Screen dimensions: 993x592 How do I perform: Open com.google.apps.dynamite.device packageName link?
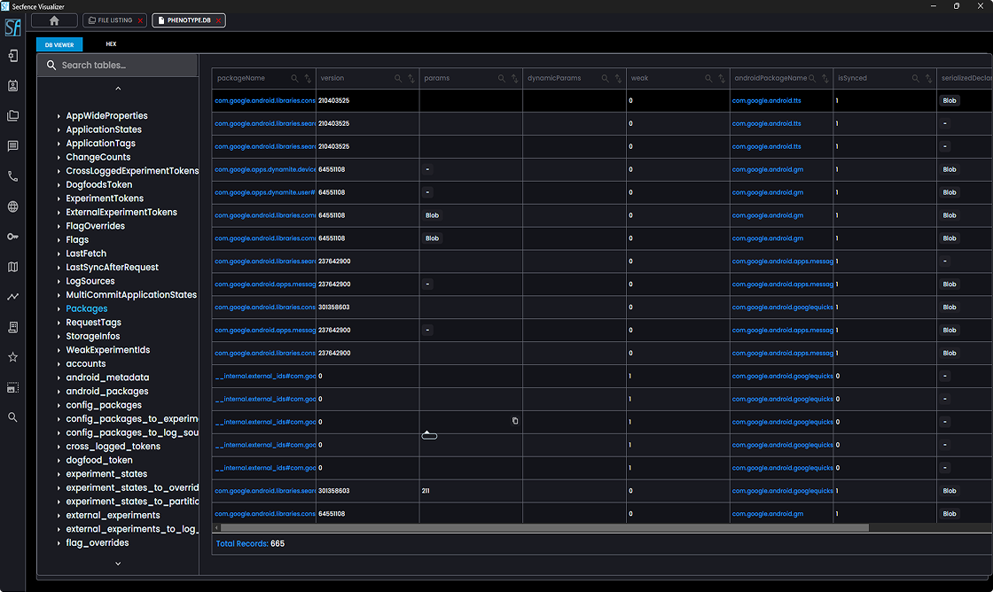265,169
